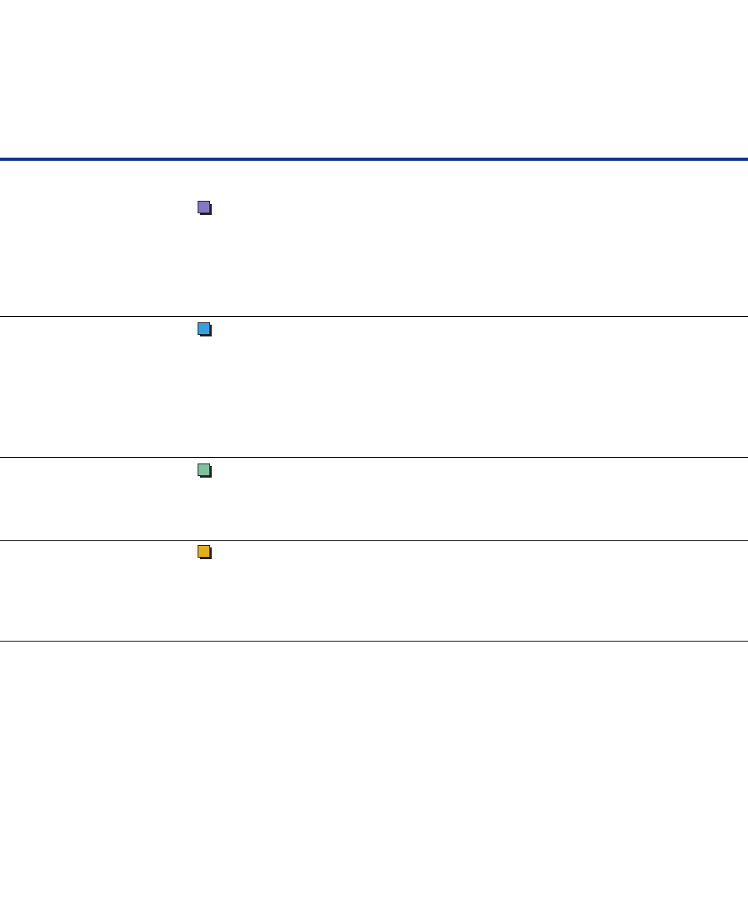Click the orange square bullet
The image size is (748, 898).
pyautogui.click(x=205, y=551)
